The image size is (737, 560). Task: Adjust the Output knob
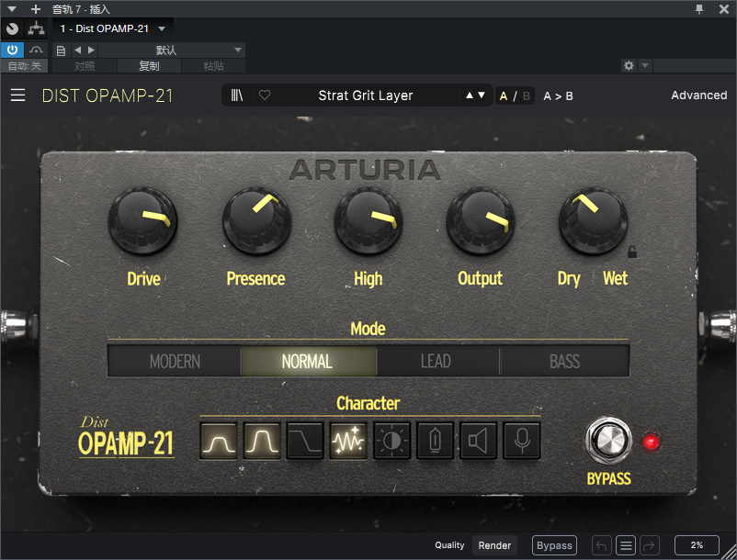[x=481, y=221]
